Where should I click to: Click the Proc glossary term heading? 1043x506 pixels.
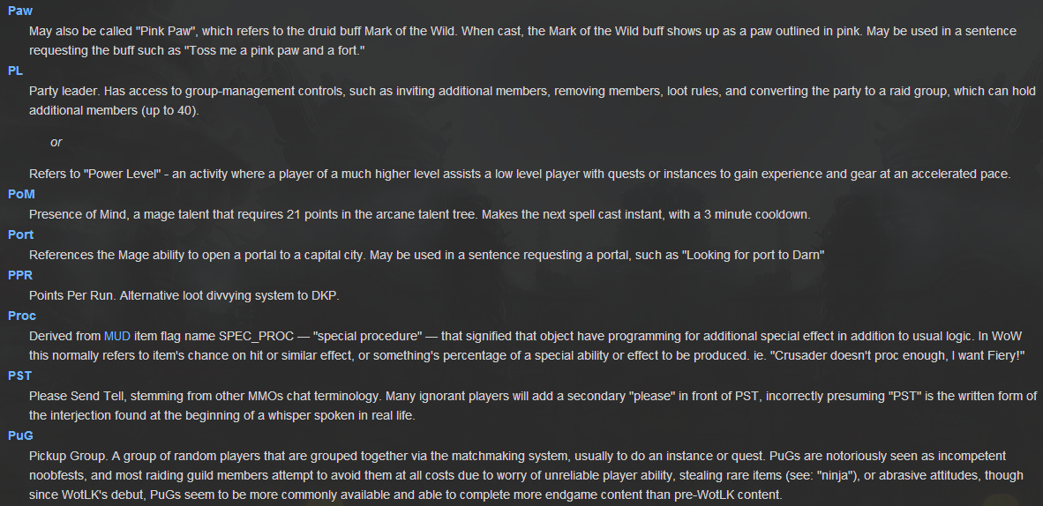(22, 316)
